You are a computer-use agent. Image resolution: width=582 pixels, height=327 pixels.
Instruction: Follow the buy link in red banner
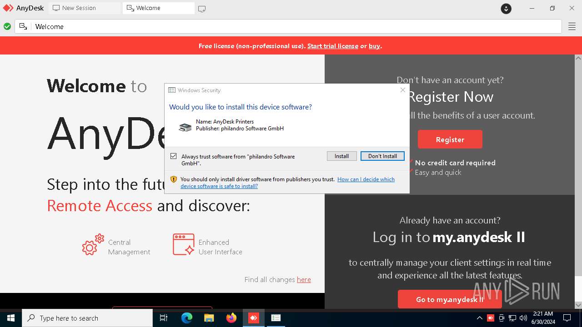(x=374, y=46)
